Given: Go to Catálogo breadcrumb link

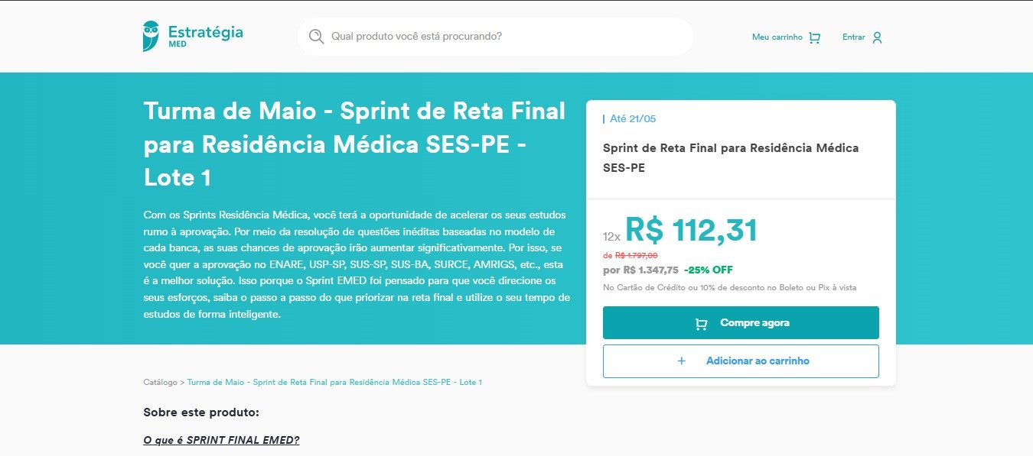Looking at the screenshot, I should (160, 382).
